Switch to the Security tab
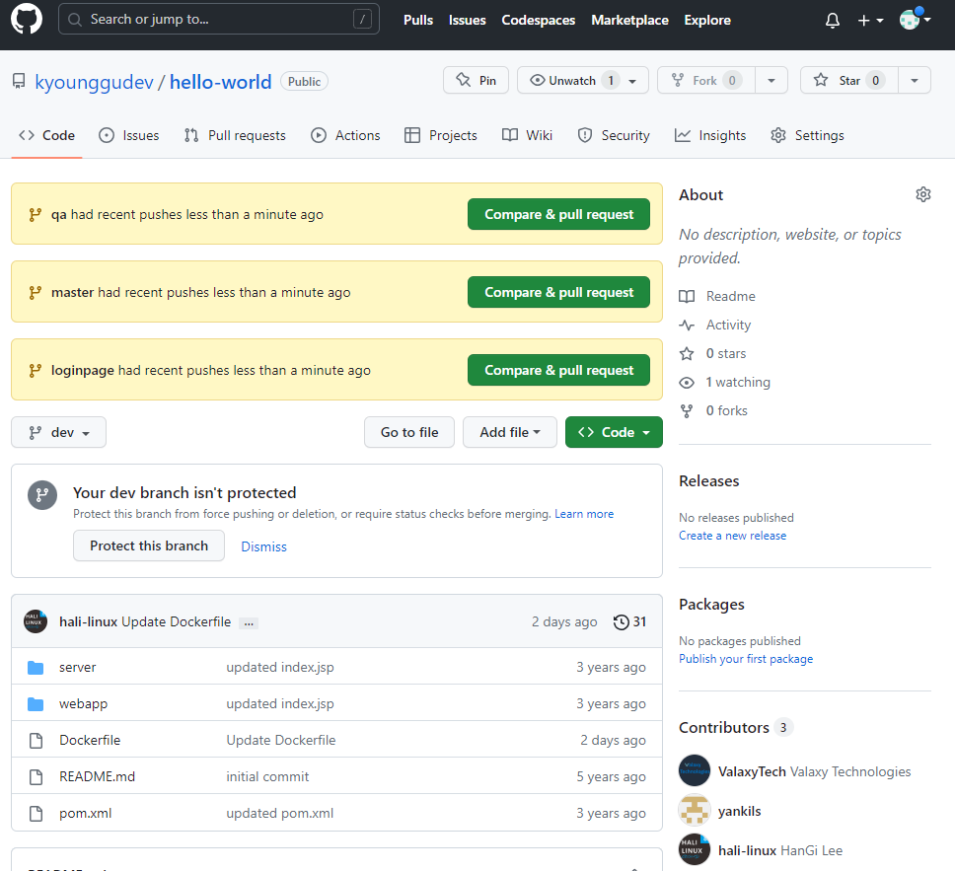 point(614,135)
